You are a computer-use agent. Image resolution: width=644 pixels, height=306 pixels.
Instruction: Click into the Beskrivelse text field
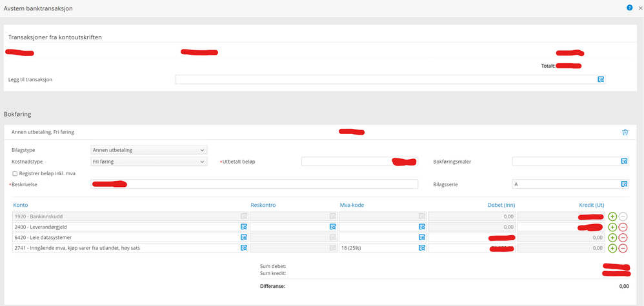(x=254, y=184)
